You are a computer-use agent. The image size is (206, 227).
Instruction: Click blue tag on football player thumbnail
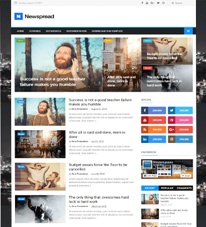click(x=21, y=199)
